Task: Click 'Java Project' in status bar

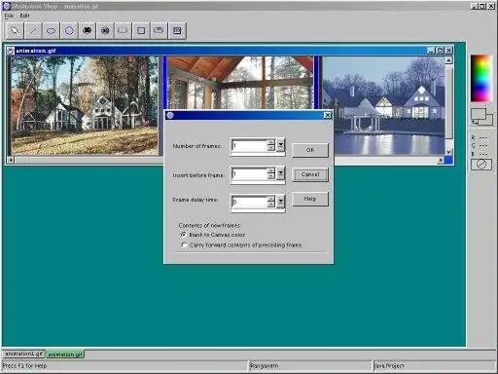Action: coord(389,366)
